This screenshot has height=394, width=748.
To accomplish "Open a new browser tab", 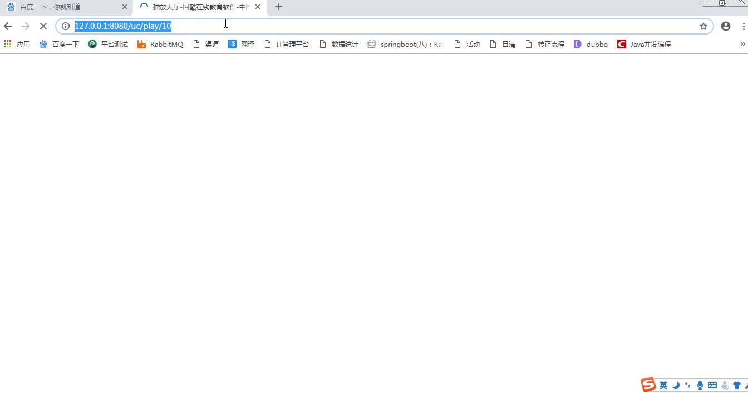I will point(279,7).
